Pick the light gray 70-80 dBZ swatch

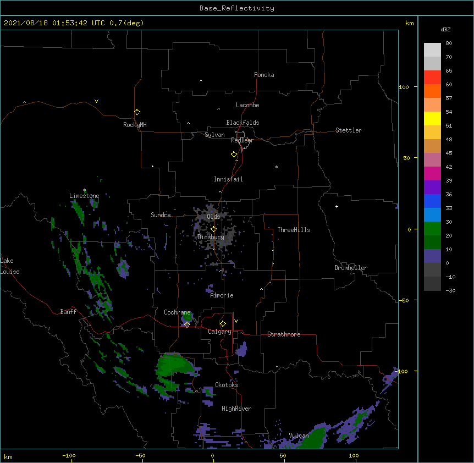click(432, 49)
